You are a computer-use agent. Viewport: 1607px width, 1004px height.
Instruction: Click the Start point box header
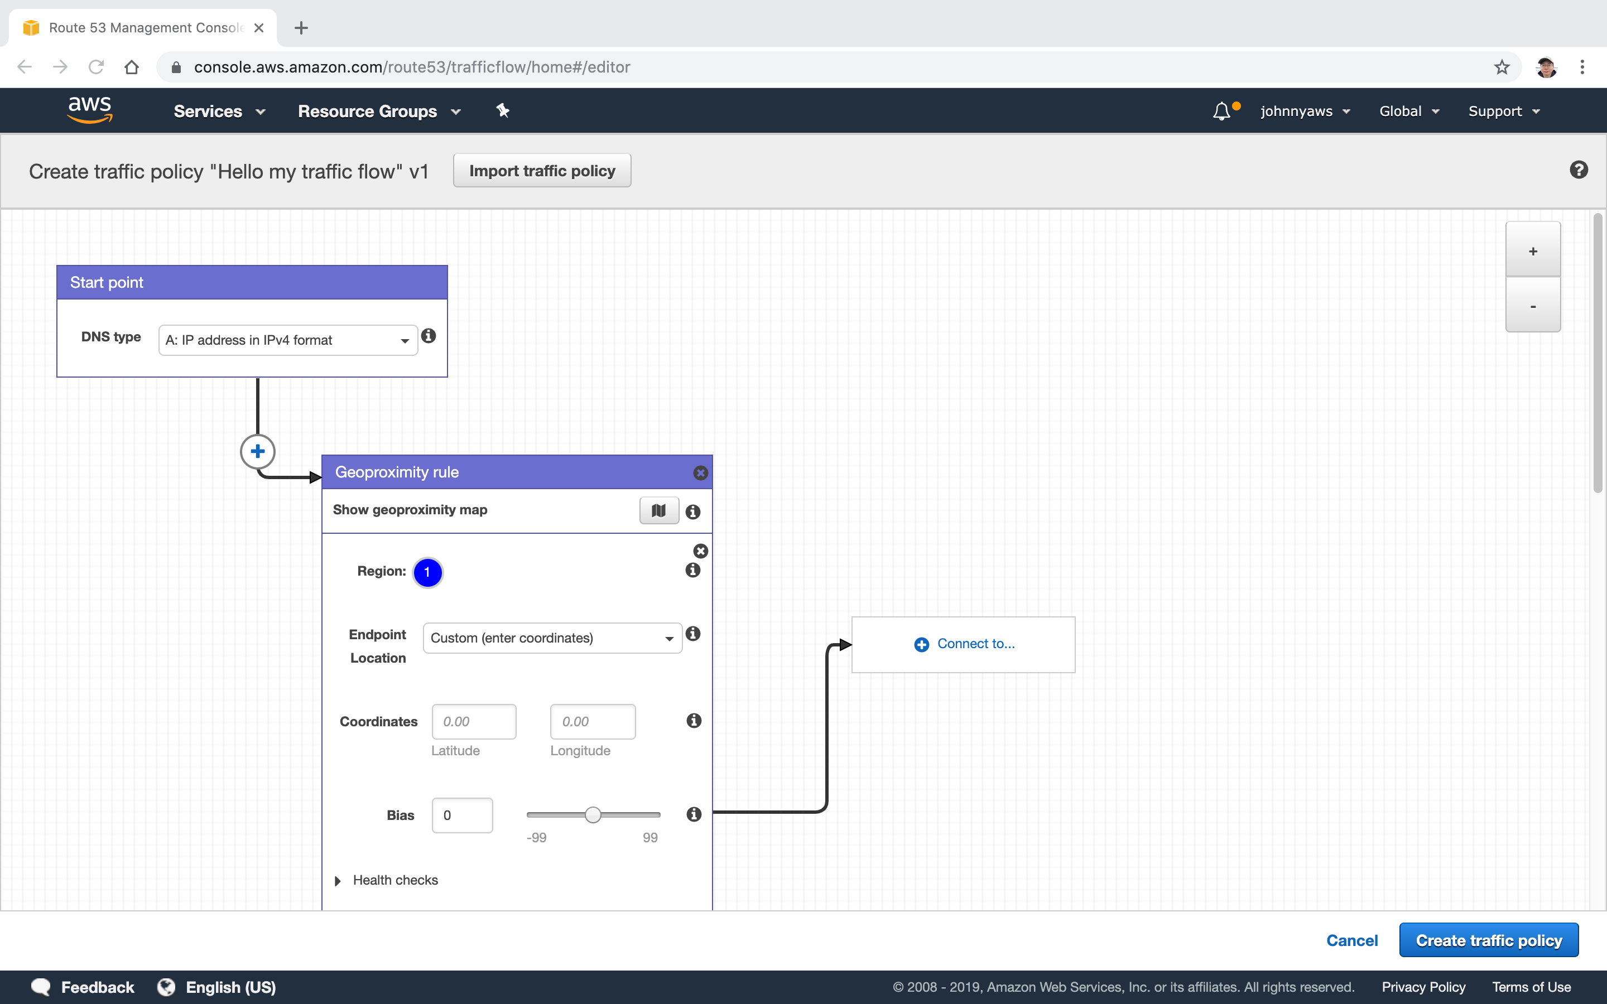point(252,282)
